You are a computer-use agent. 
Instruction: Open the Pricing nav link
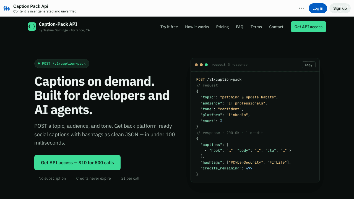[x=222, y=27]
